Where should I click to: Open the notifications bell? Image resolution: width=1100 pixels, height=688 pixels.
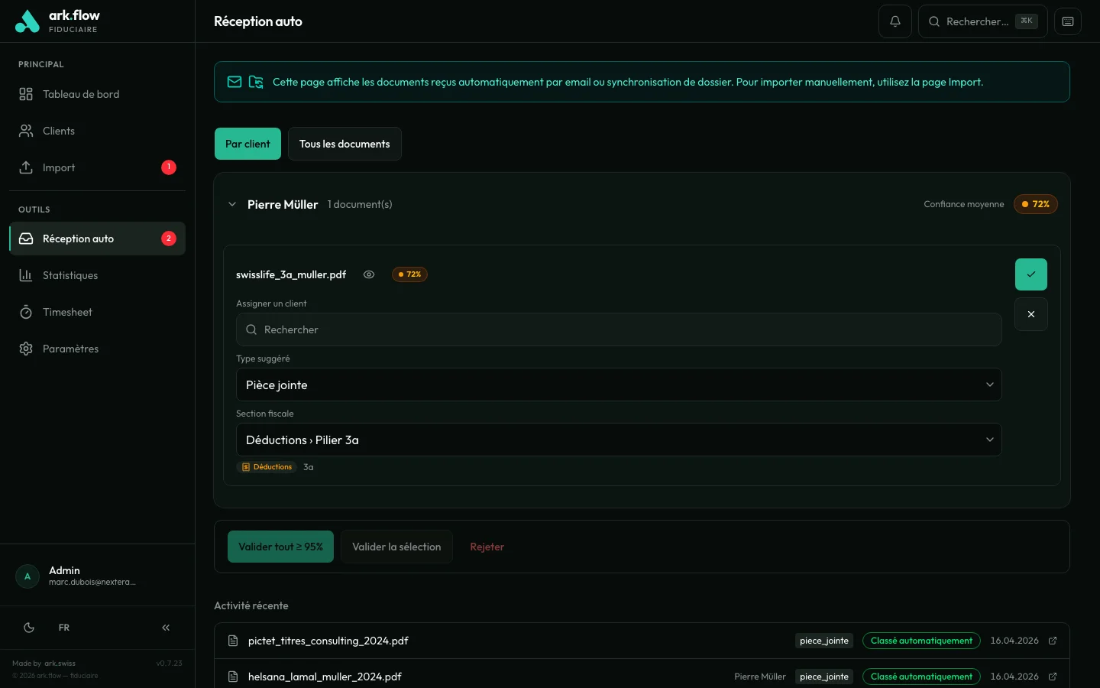(x=895, y=21)
